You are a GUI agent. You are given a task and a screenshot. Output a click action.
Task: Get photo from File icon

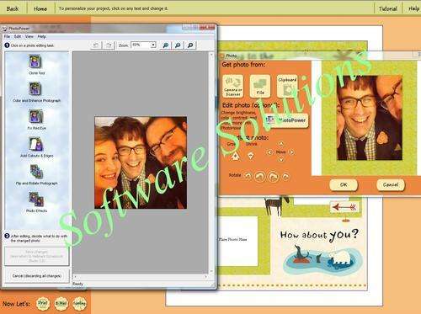(260, 86)
